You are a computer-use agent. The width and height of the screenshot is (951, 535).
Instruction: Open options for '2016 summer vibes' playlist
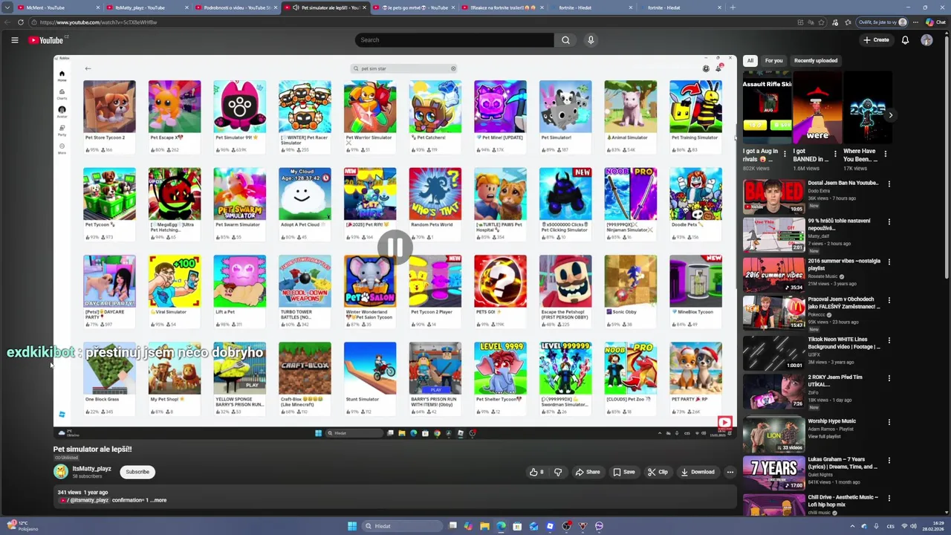[x=889, y=262]
